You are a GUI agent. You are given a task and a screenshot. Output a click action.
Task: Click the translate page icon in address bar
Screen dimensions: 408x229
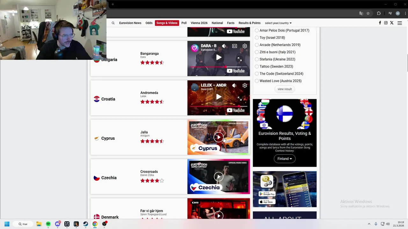point(361,13)
